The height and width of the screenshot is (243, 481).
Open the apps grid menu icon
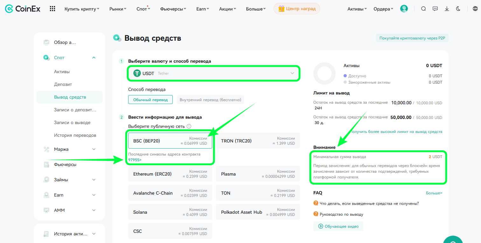52,9
